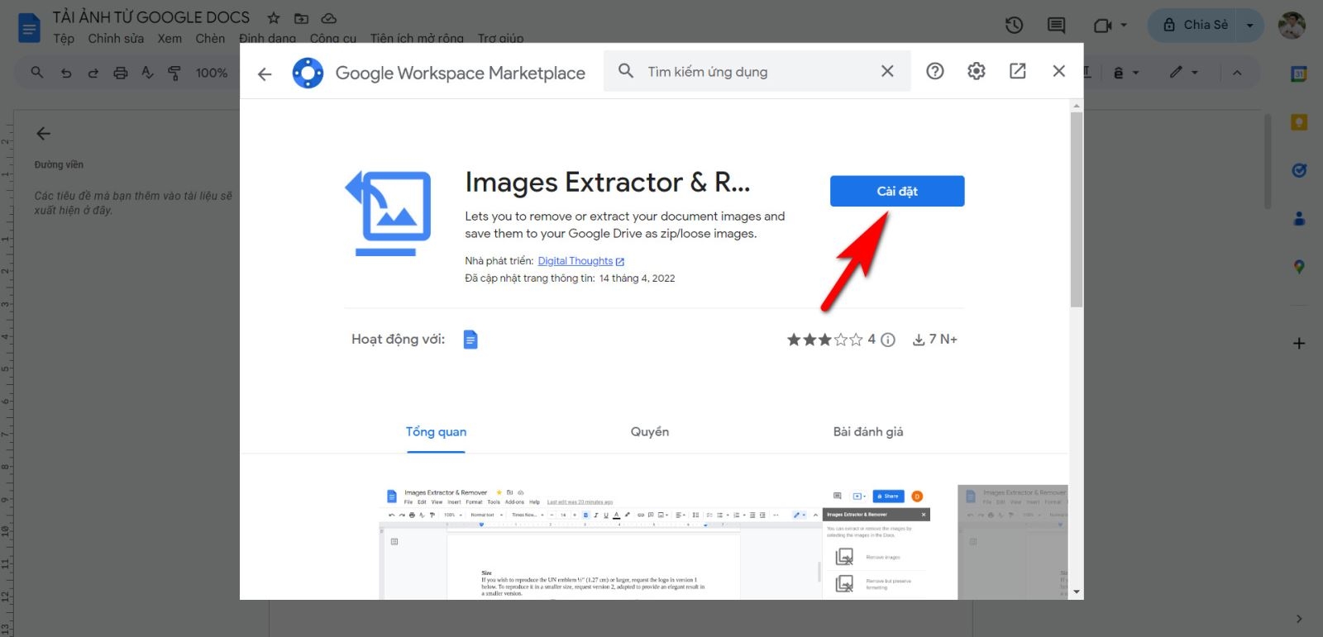Search menus with the toolbar magnifier
Screen dimensions: 1323x637
pos(37,73)
